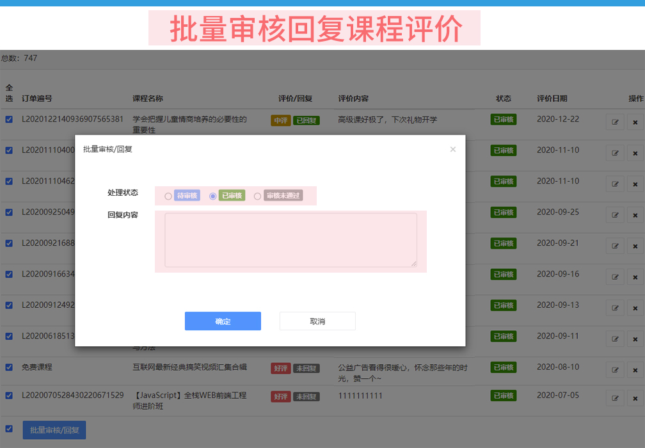Screen dimensions: 645x448
Task: Click 好评 badge in the 免费课程 row
Action: [281, 368]
